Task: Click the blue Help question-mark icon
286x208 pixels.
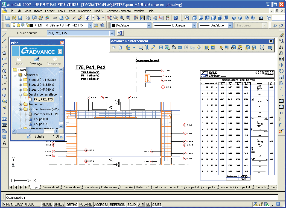Action: [176, 18]
